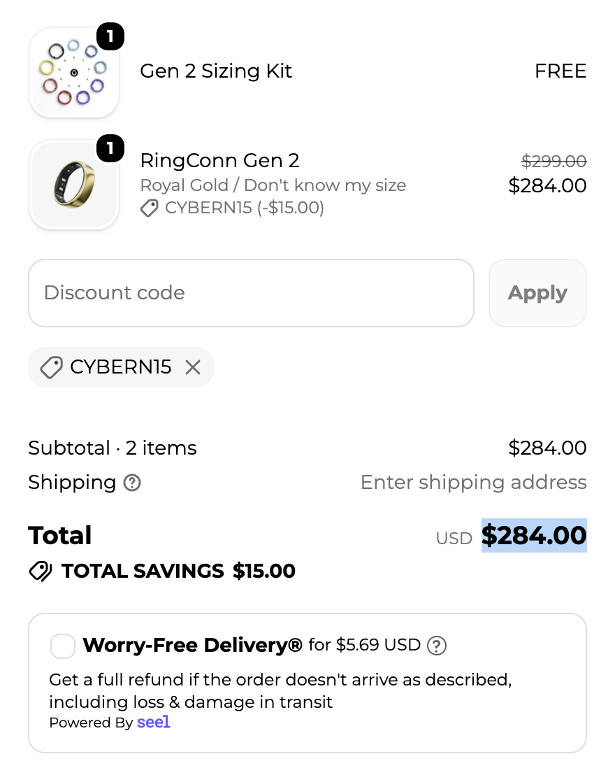Open the Gen 2 Sizing Kit thumbnail
Viewport: 615px width, 782px height.
point(74,73)
